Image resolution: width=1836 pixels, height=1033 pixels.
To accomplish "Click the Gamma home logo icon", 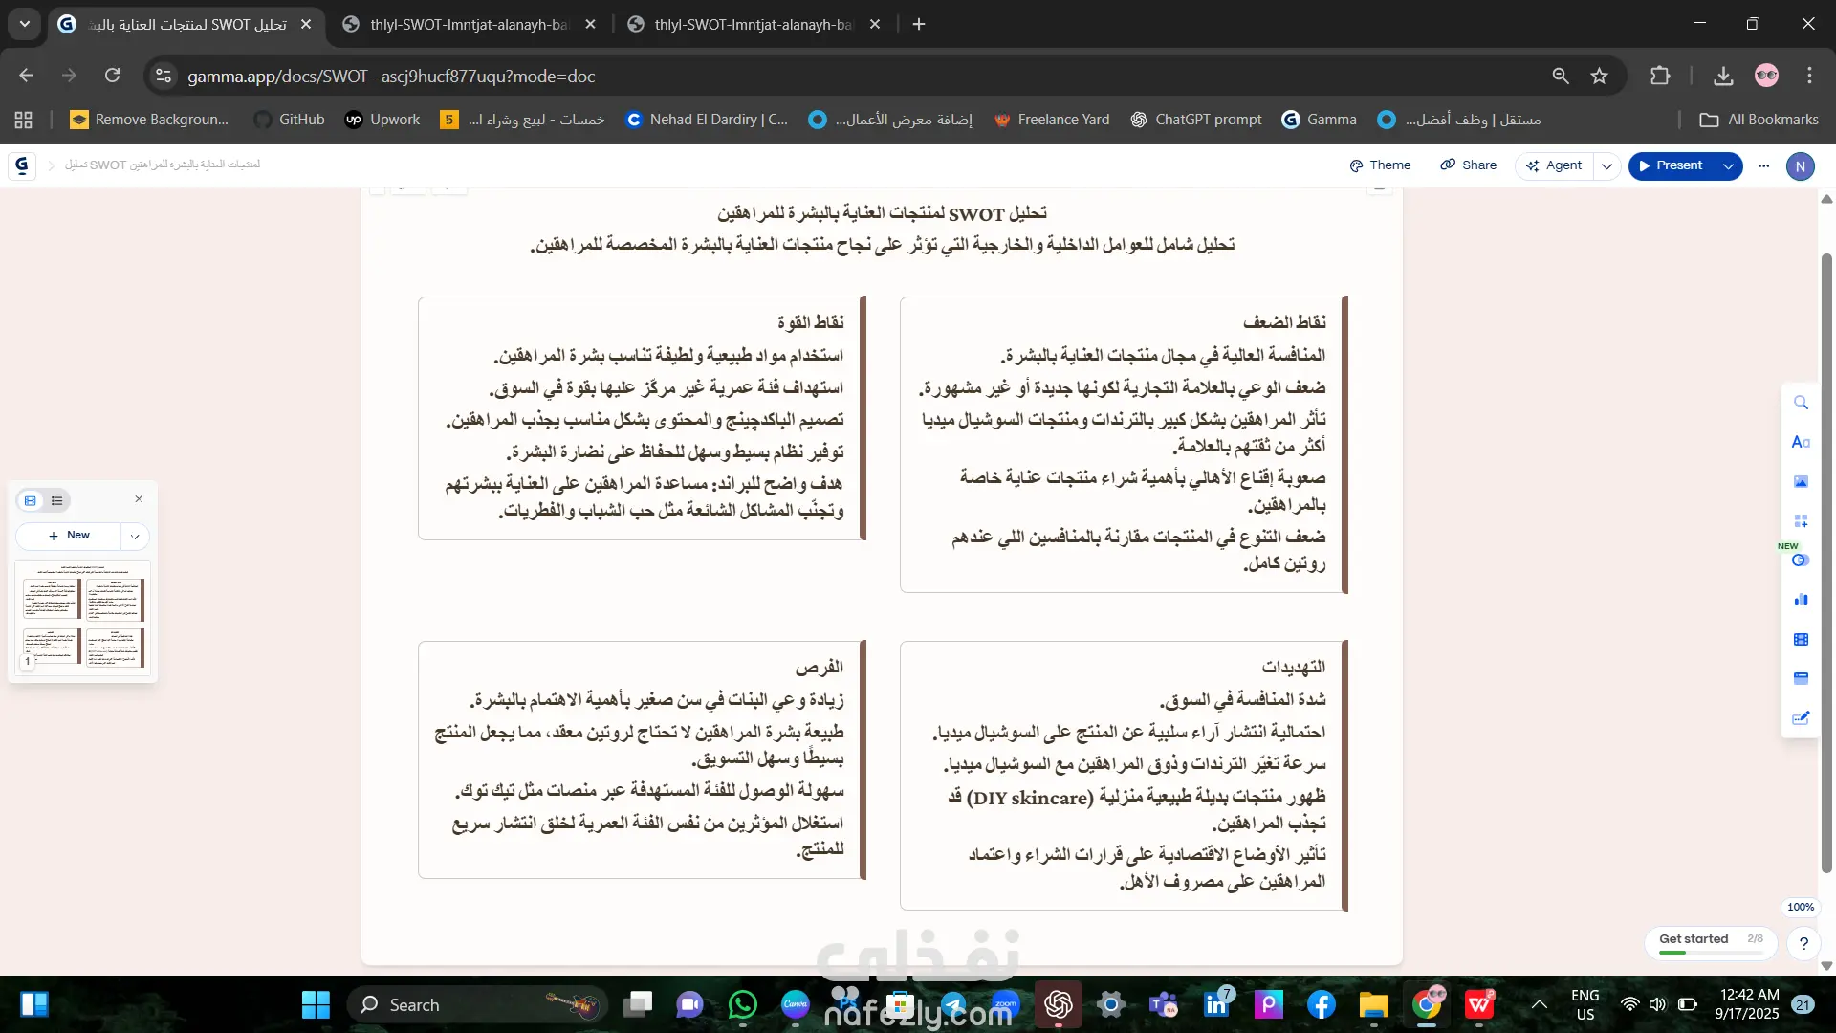I will 22,165.
